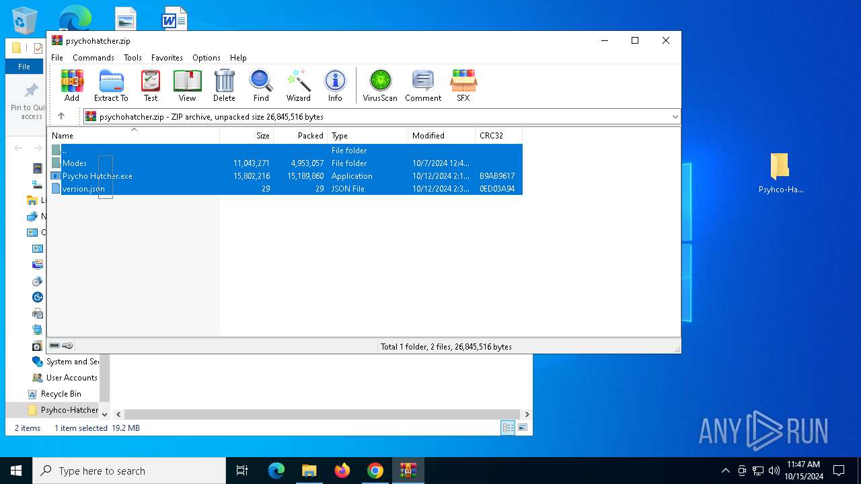Image resolution: width=861 pixels, height=484 pixels.
Task: Open Psyhco-Ha... desktop folder icon
Action: click(780, 174)
